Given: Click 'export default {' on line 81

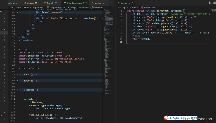Looking at the screenshot, I should coord(29,68).
